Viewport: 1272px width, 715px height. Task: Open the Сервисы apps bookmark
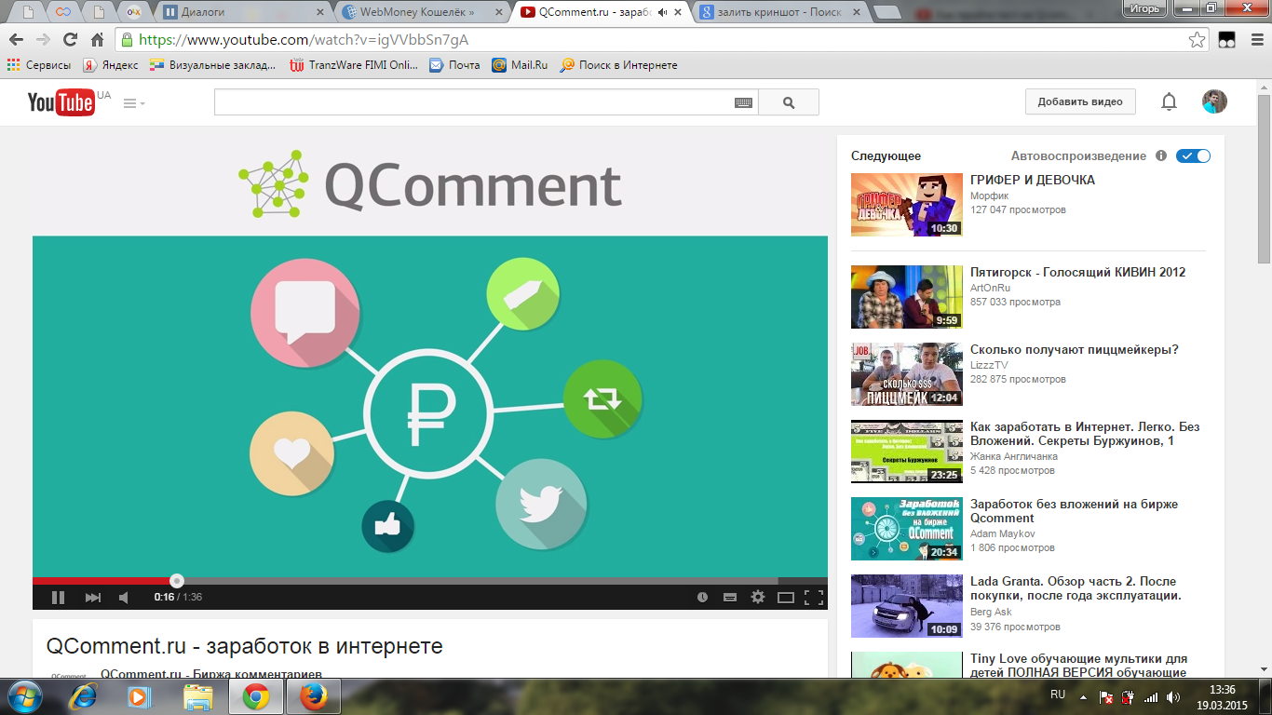pos(39,65)
